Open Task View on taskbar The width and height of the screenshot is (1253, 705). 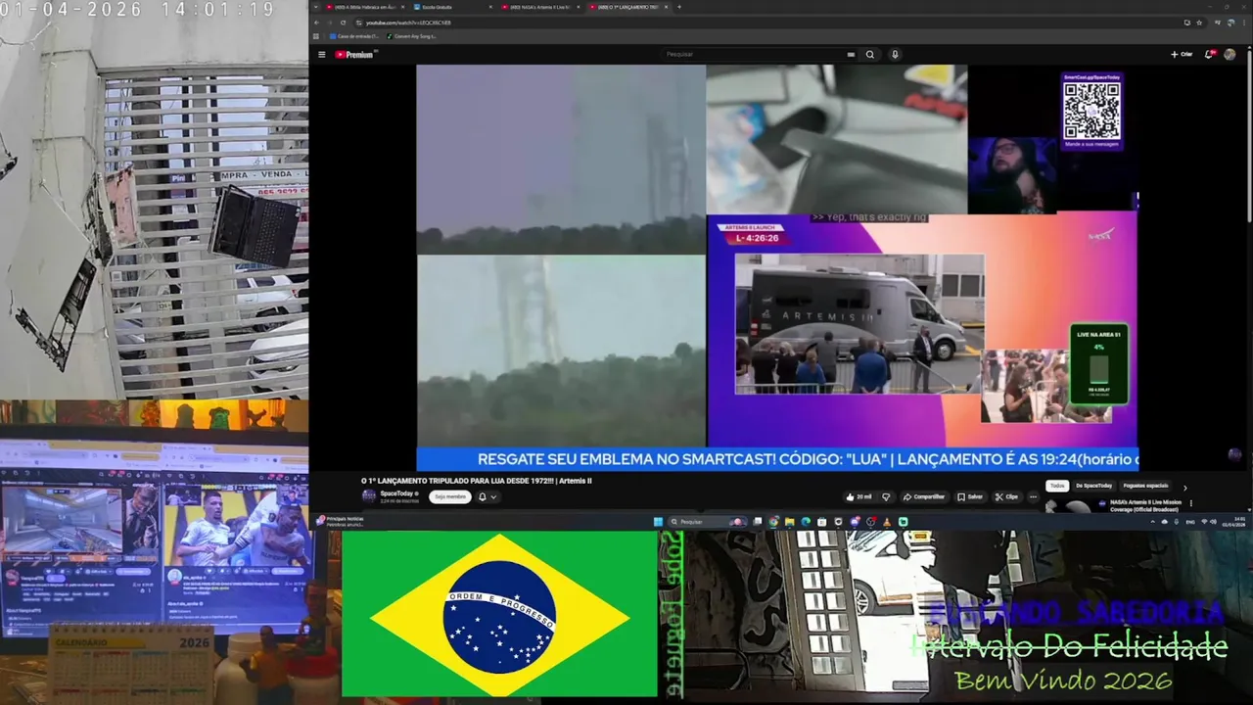(758, 522)
